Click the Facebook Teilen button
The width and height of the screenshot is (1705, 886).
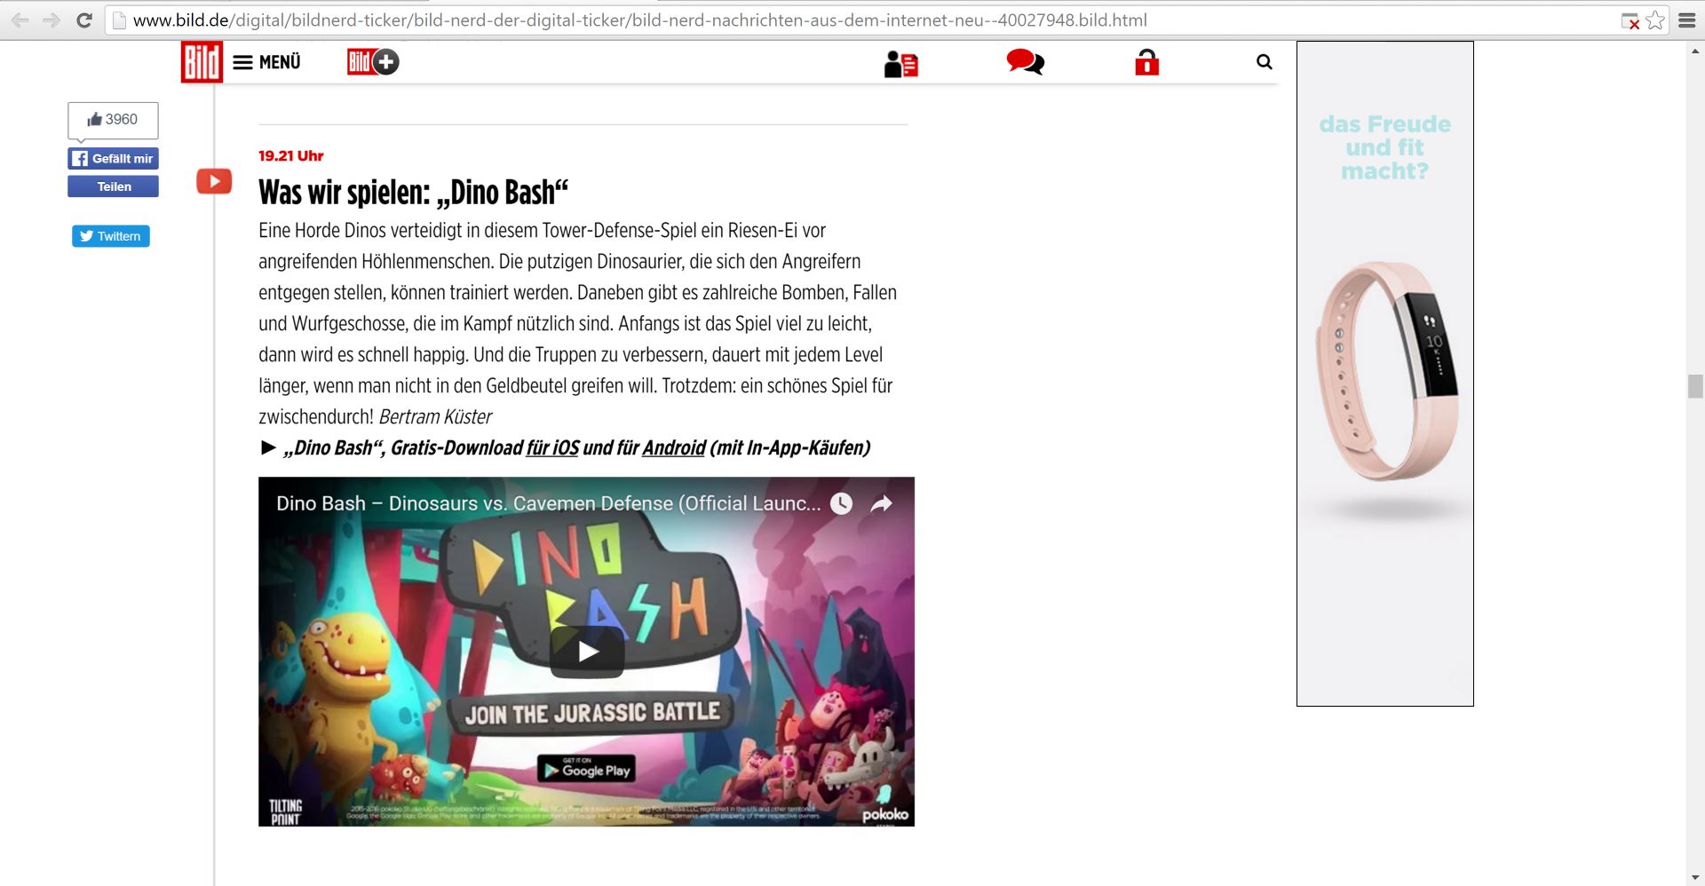tap(114, 186)
